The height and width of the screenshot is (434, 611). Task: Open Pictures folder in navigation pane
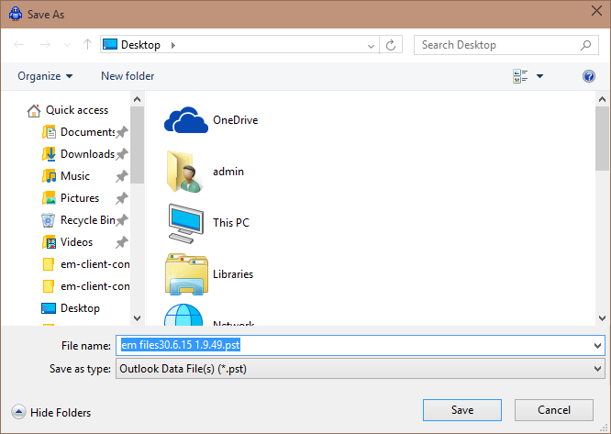(70, 198)
